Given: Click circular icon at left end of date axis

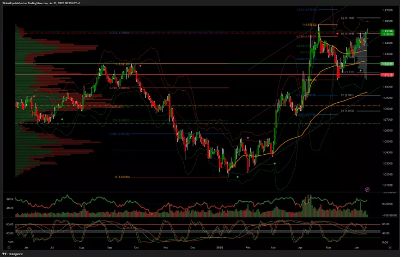Looking at the screenshot, I should point(3,247).
